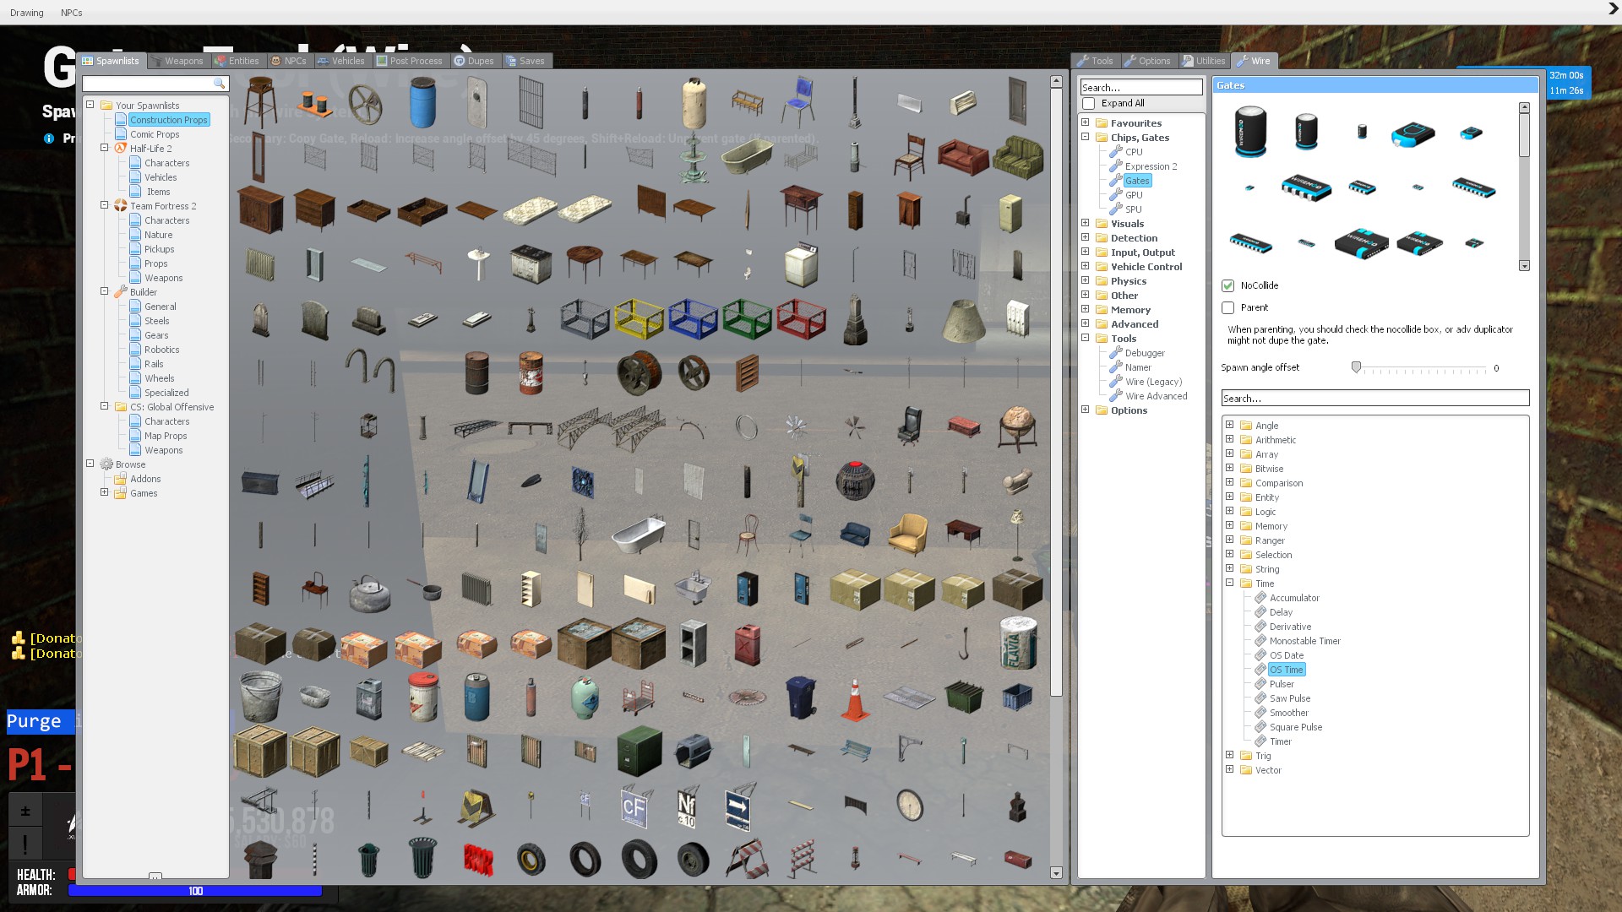Select the red gas can prop
Image resolution: width=1622 pixels, height=912 pixels.
[x=747, y=645]
